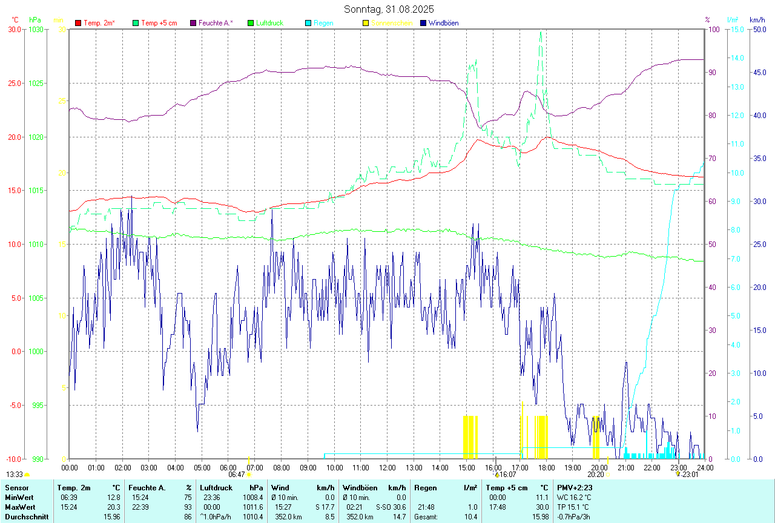Click the yellow Sonnenschein legend square
The width and height of the screenshot is (775, 523).
point(366,23)
